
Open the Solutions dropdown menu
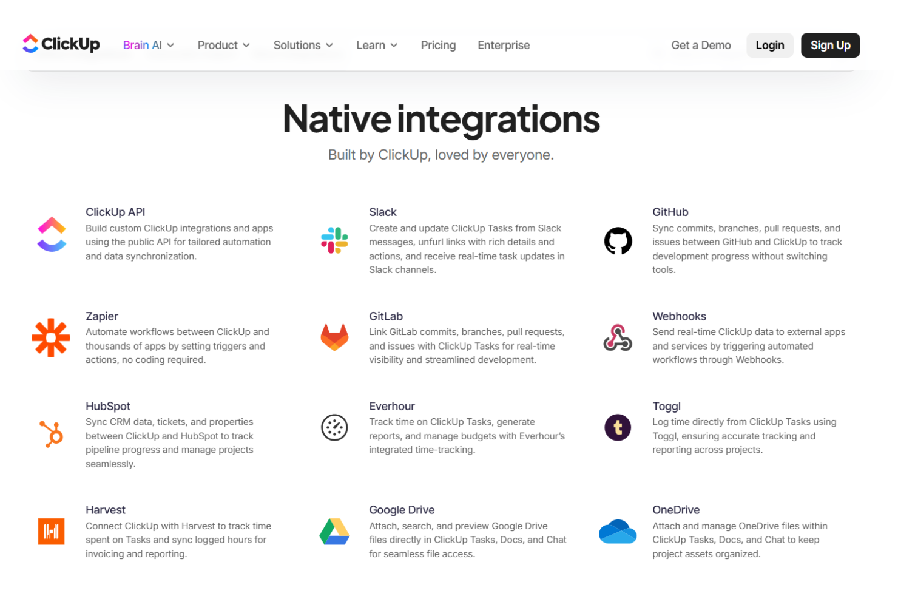(x=303, y=46)
